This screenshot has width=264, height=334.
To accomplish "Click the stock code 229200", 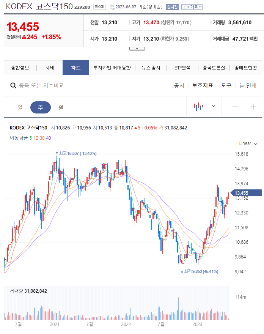I will (x=82, y=7).
